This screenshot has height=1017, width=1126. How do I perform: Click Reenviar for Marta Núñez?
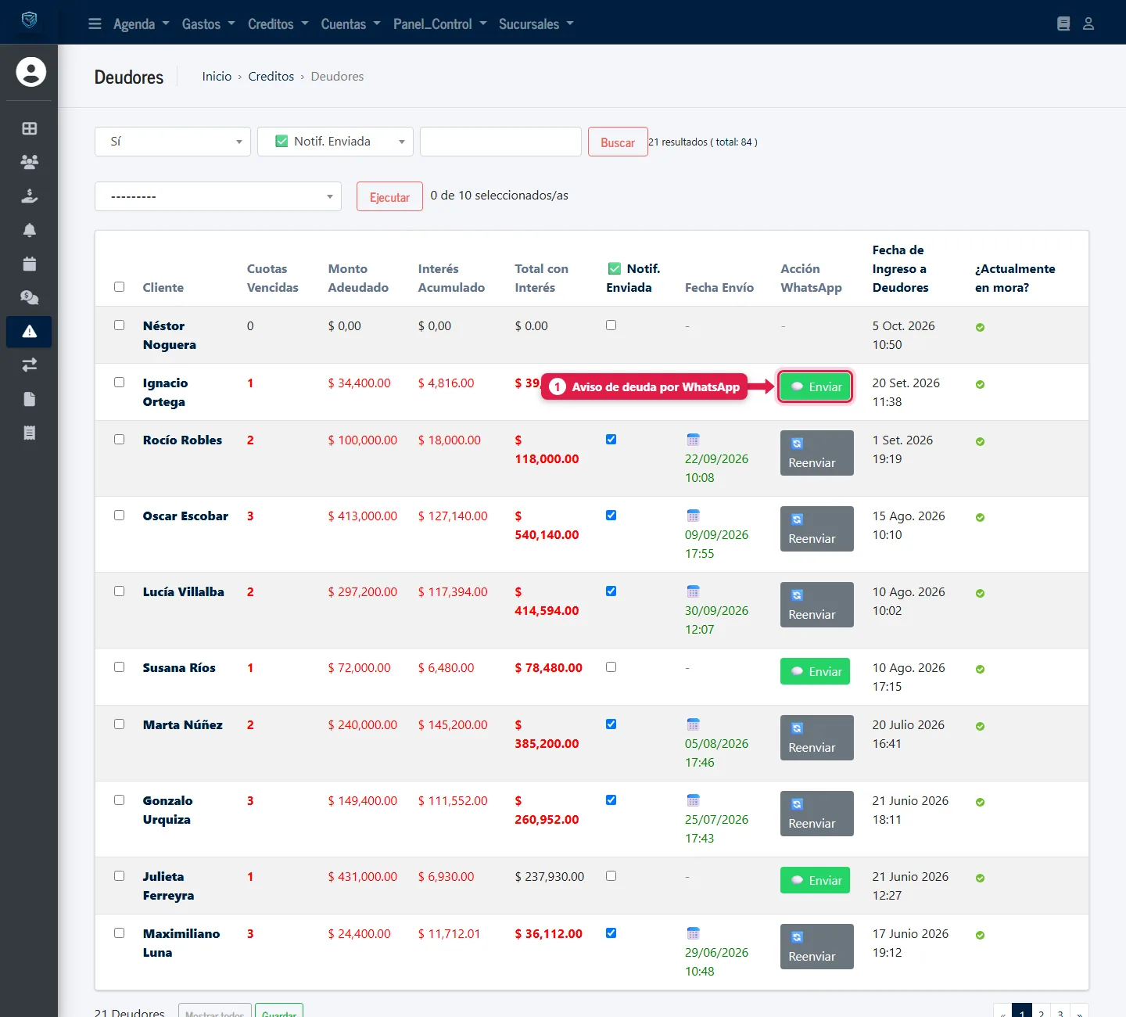[817, 738]
